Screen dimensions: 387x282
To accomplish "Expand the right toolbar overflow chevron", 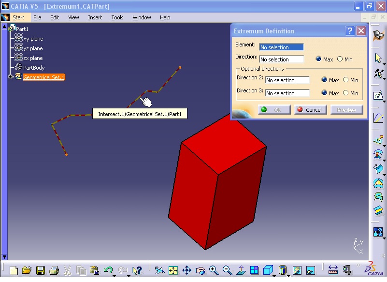I will pyautogui.click(x=383, y=255).
